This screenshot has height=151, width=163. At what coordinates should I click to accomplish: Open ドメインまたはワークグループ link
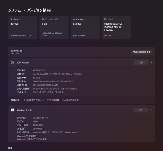click(x=33, y=100)
